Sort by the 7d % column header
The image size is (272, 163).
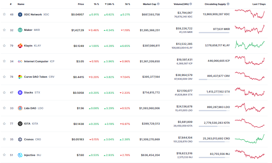128,4
